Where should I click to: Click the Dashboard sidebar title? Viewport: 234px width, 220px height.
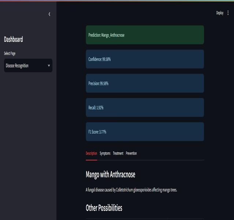coord(14,40)
